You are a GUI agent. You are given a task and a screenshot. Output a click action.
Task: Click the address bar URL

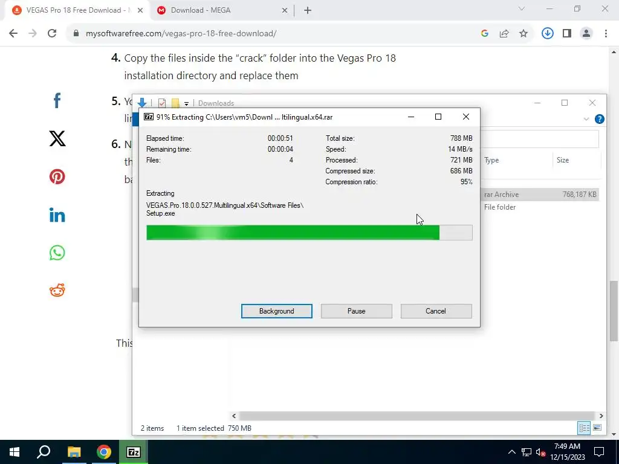point(181,34)
